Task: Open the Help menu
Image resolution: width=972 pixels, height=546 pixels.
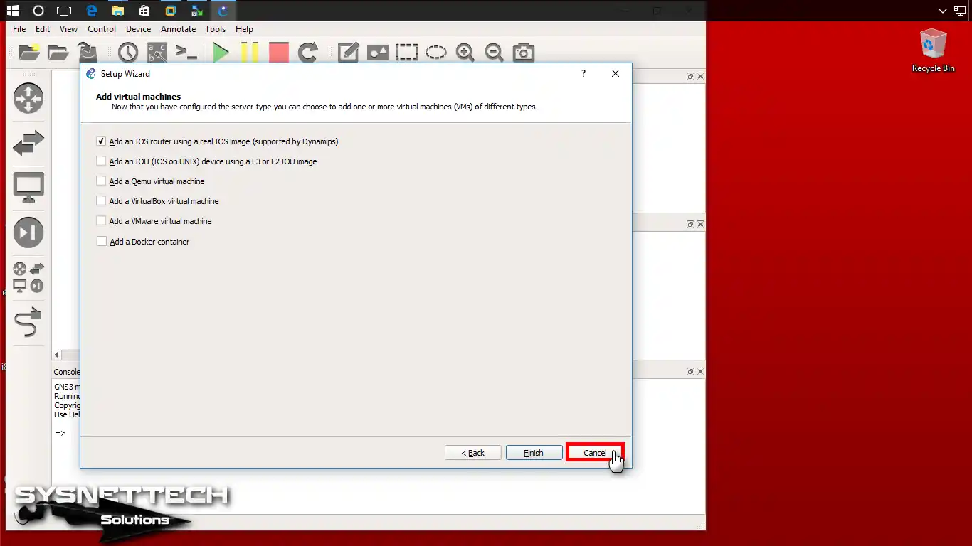Action: coord(244,29)
